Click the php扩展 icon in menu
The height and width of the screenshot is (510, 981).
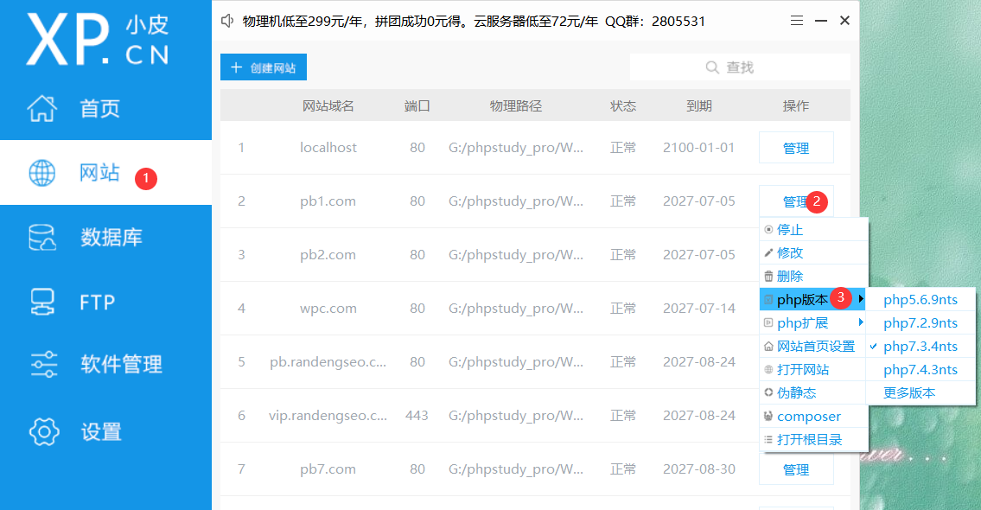pos(768,323)
